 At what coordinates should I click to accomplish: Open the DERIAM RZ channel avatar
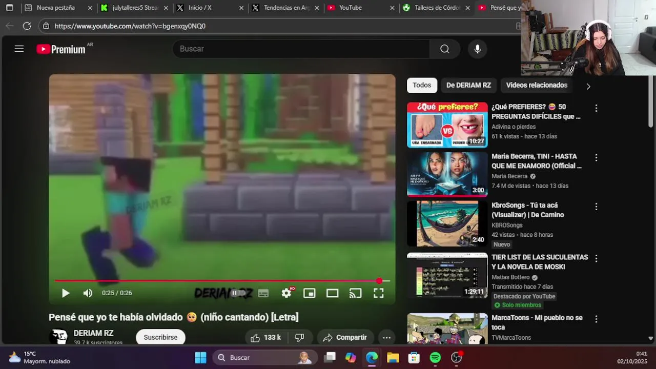coord(58,337)
